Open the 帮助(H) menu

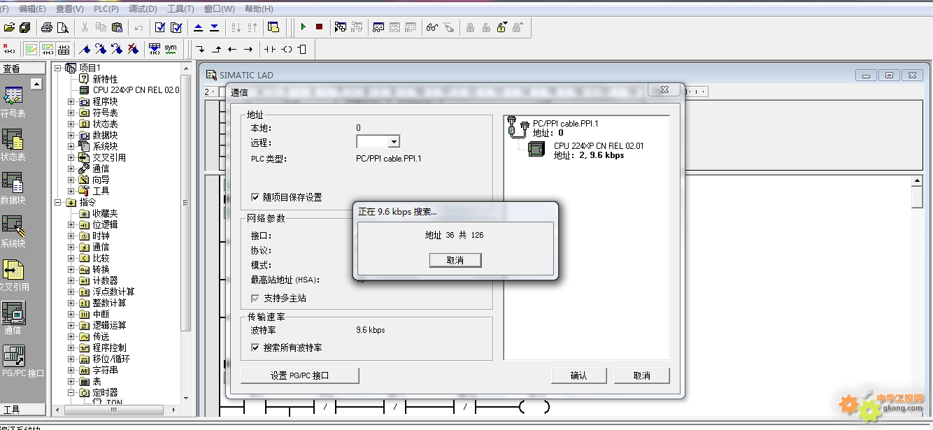tap(259, 9)
